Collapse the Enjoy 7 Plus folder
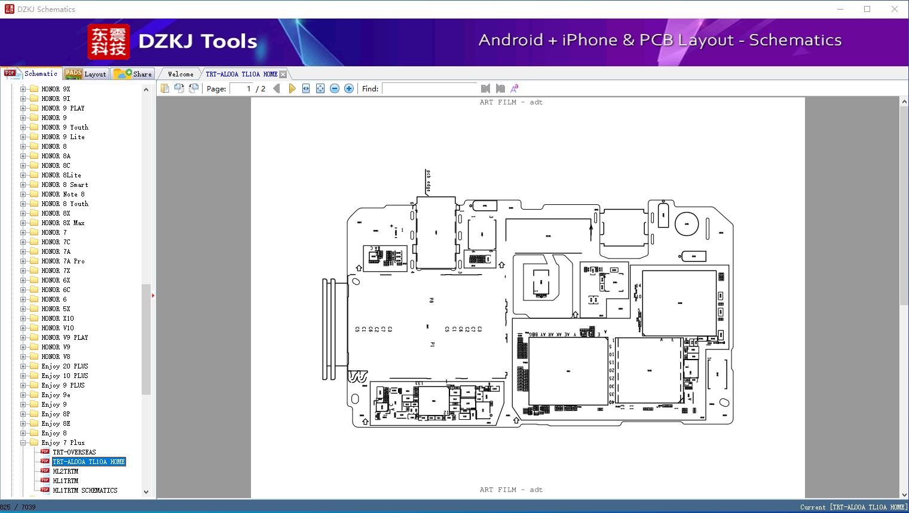 [23, 443]
